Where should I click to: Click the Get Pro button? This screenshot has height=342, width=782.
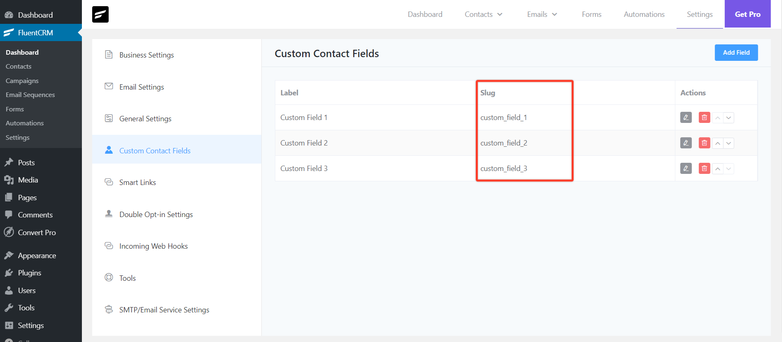(x=747, y=14)
